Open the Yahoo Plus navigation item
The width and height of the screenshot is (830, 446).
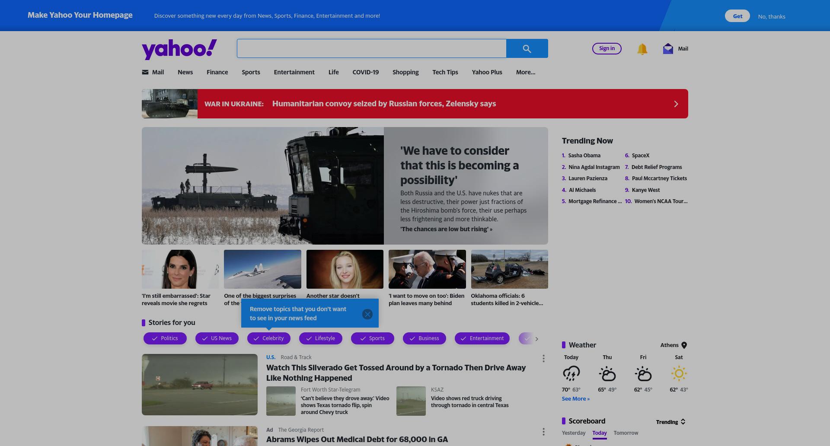point(487,72)
